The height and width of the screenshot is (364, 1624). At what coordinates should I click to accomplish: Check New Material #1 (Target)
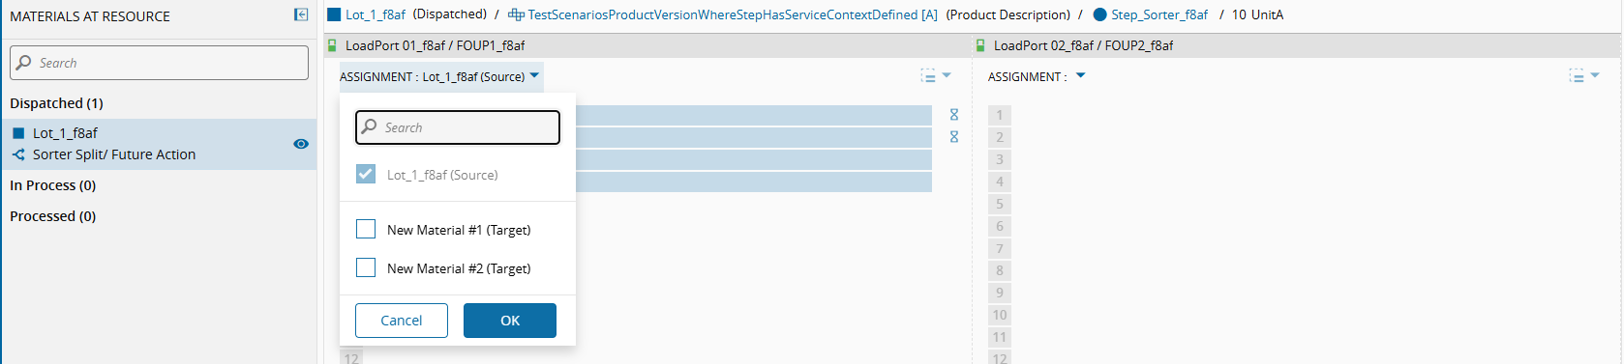point(366,229)
